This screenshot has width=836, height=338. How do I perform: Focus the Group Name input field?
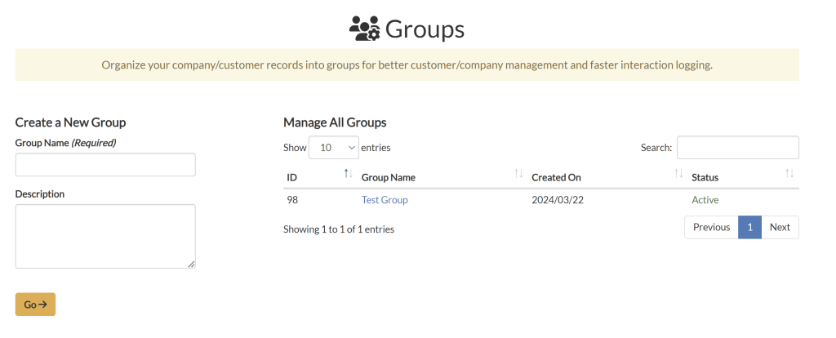click(x=105, y=165)
